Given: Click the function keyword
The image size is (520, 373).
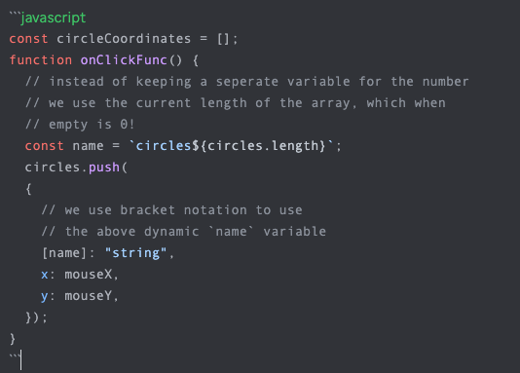Looking at the screenshot, I should tap(41, 60).
